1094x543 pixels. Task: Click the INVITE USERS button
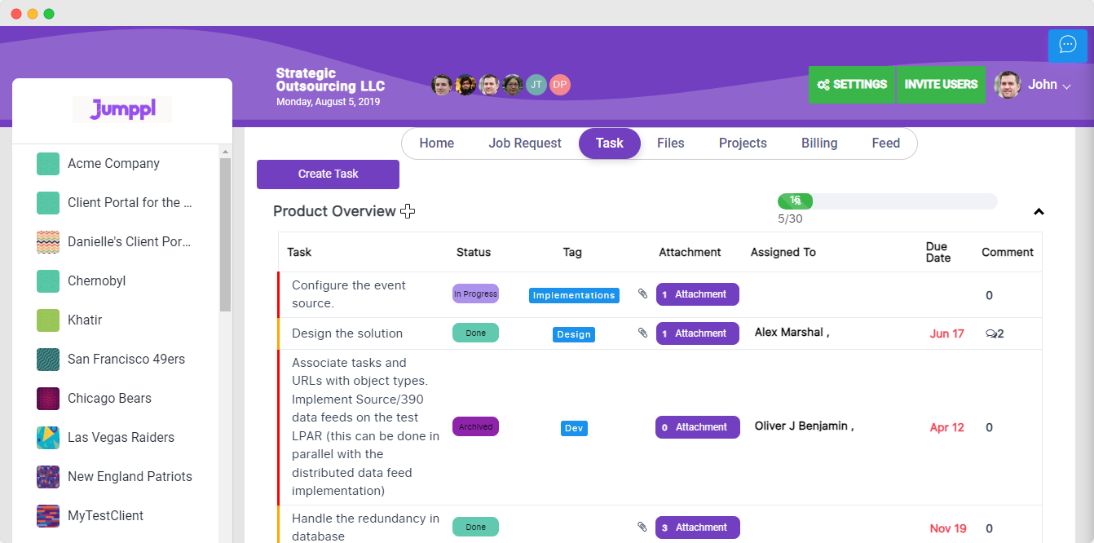click(941, 84)
